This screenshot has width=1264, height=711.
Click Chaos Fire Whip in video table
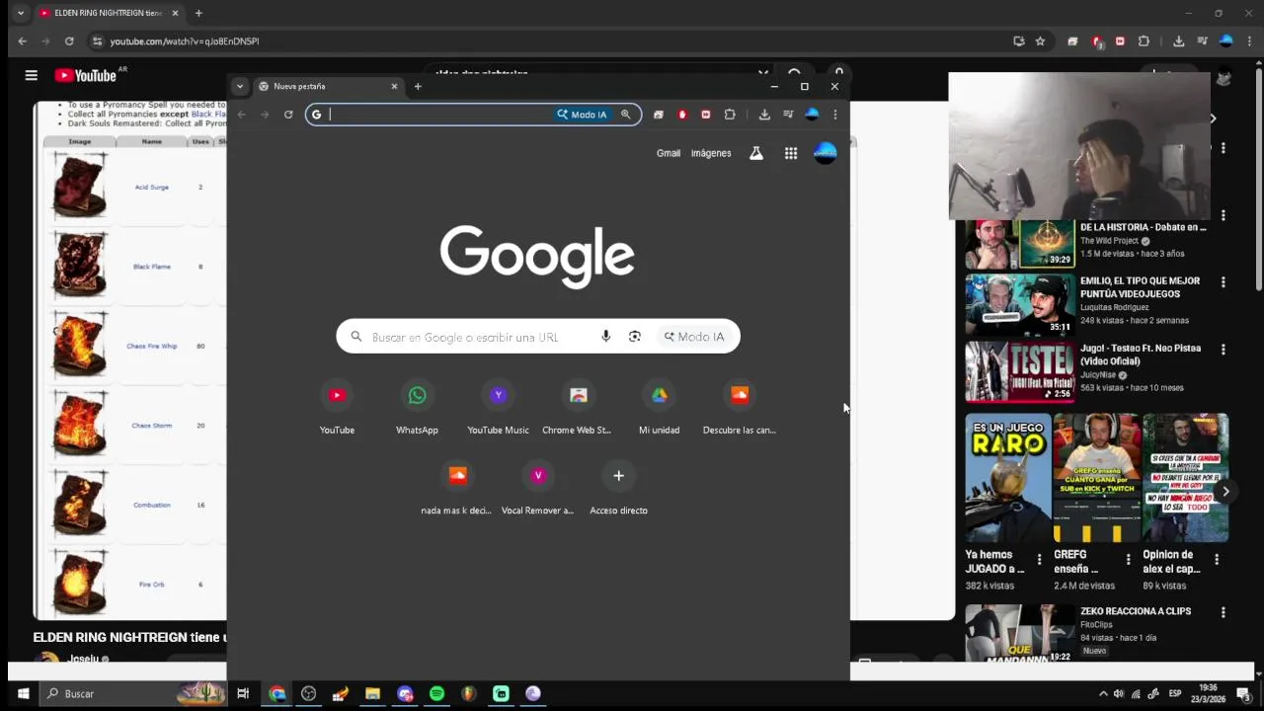[151, 347]
